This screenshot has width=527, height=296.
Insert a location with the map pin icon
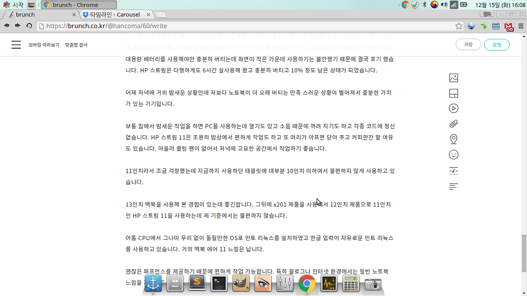tap(453, 139)
